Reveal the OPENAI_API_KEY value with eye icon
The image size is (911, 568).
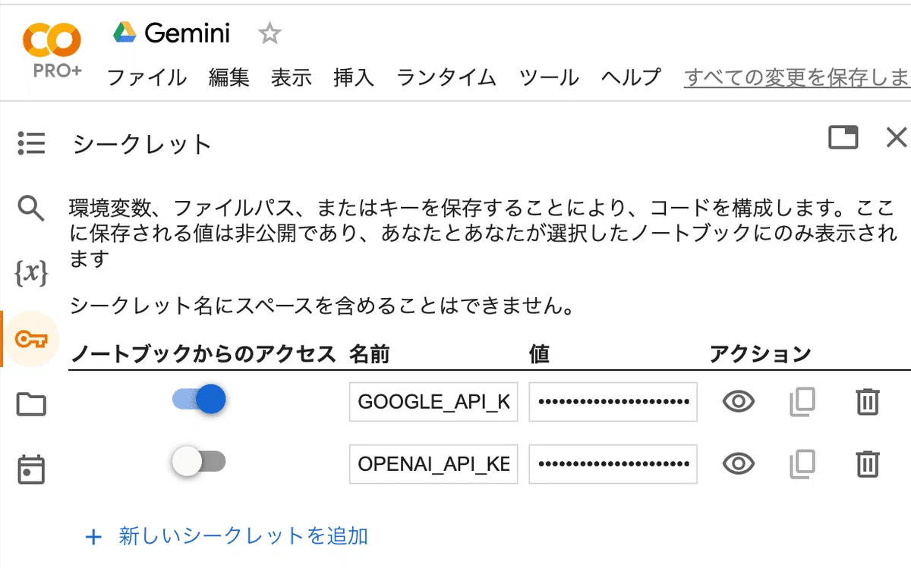pyautogui.click(x=738, y=463)
